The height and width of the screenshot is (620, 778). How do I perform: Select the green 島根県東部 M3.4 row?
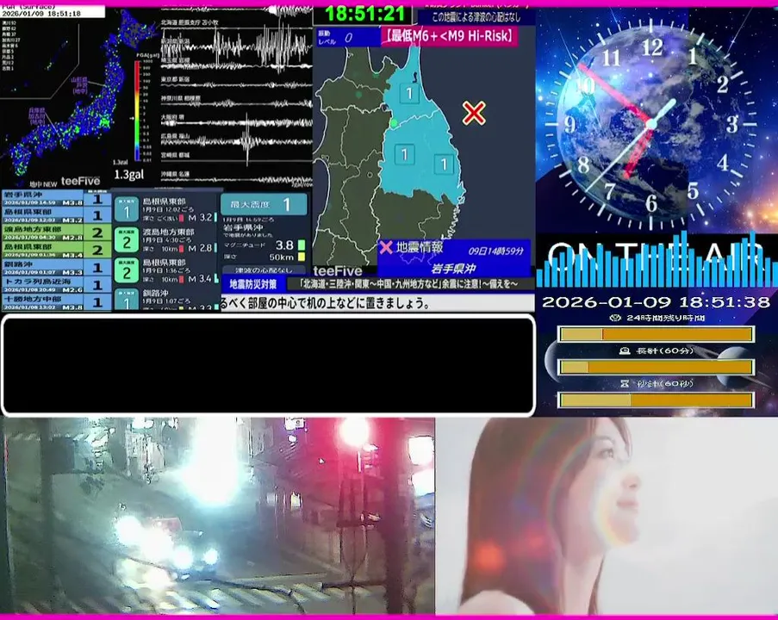56,250
